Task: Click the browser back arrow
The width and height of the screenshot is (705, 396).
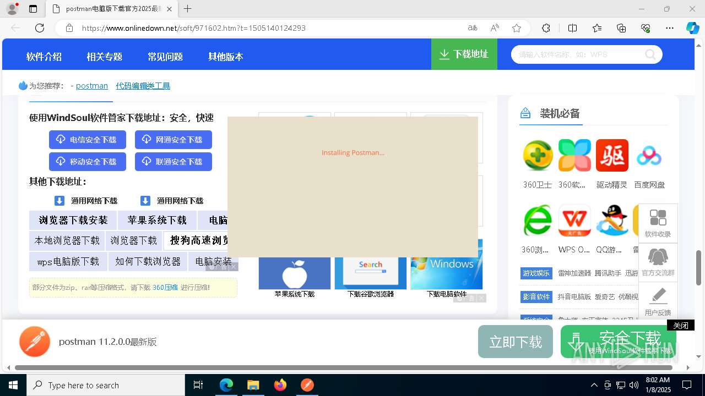Action: [x=15, y=28]
